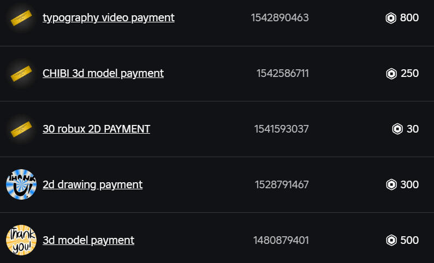Click the Robux icon beside 30
Screen dimensions: 434x263
397,129
